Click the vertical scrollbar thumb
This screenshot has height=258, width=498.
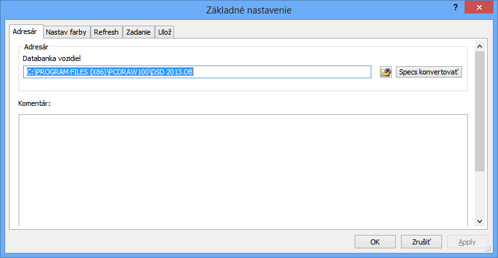point(479,112)
